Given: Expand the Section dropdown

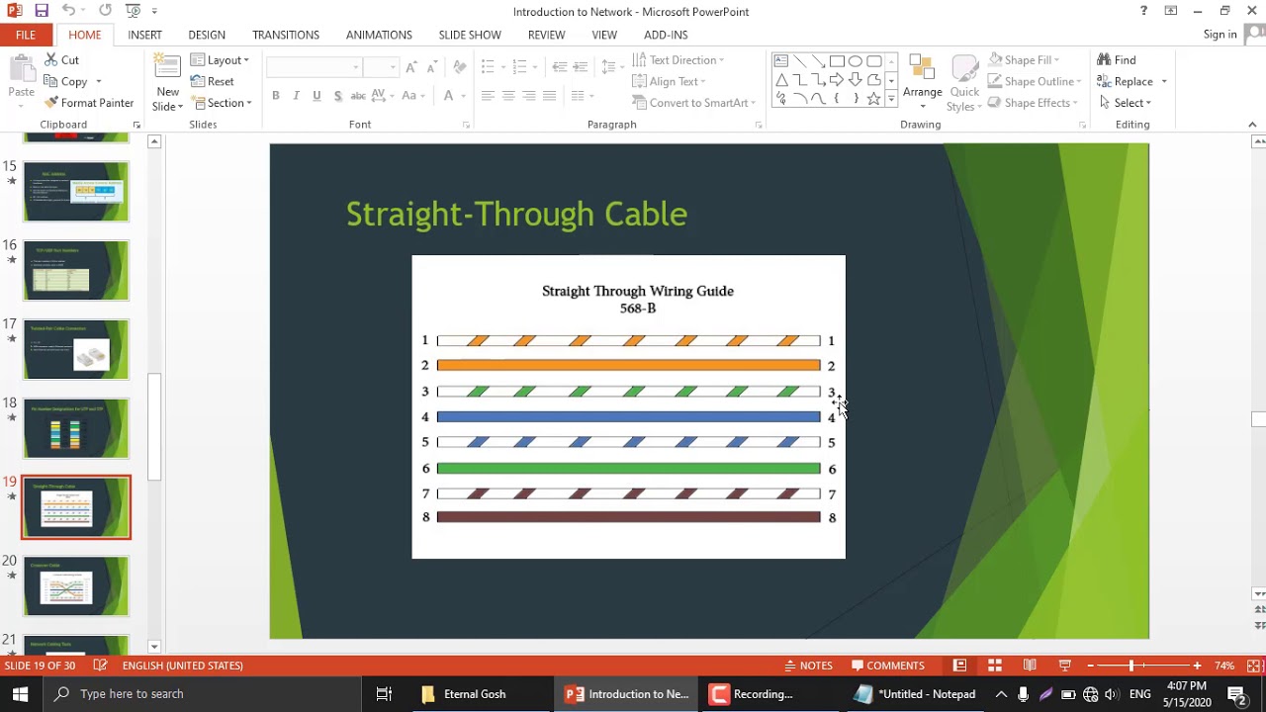Looking at the screenshot, I should point(223,103).
